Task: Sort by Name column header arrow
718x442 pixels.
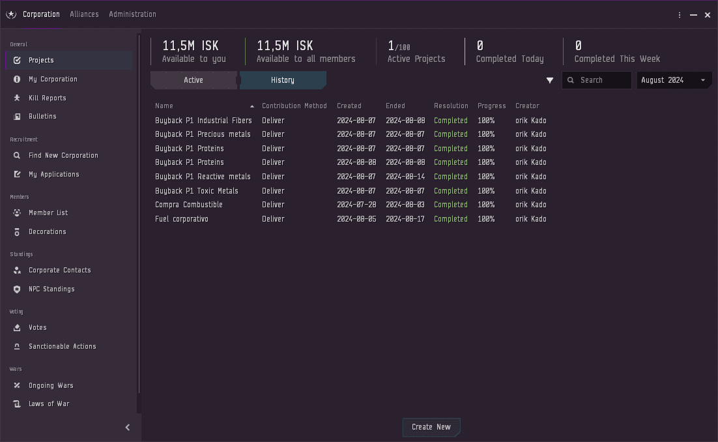Action: [252, 106]
